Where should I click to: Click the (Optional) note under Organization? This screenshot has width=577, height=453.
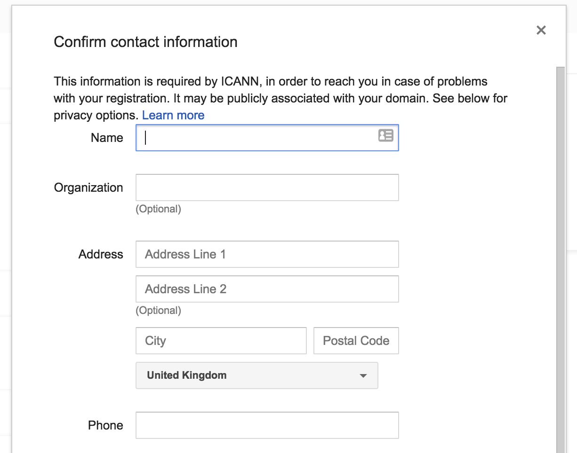[x=159, y=209]
